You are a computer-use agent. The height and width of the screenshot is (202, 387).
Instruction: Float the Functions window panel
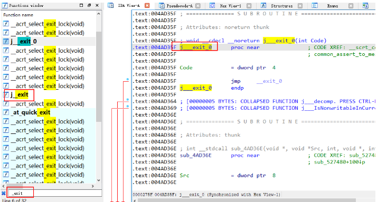point(89,5)
